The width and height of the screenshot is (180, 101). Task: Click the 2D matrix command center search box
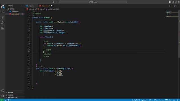93,2
